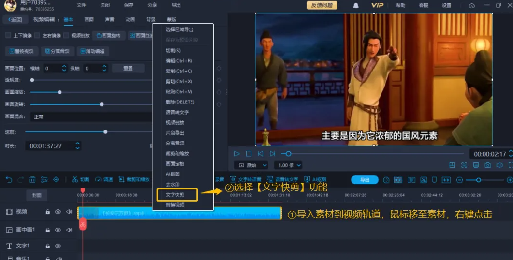This screenshot has height=260, width=513.
Task: Click the marker shield icon in timeline toolbar
Action: coord(434,180)
